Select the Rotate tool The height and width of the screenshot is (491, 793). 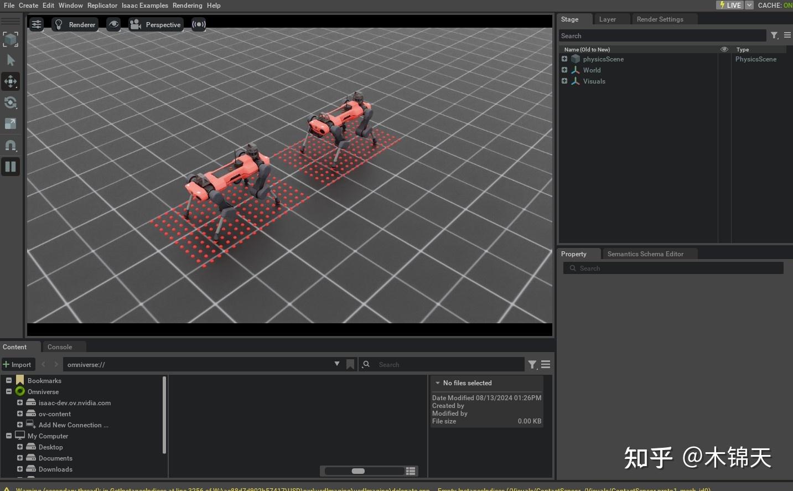click(11, 102)
